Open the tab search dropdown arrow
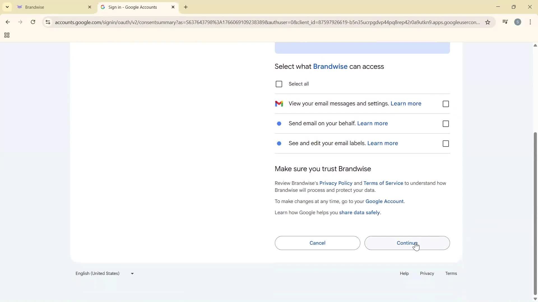This screenshot has height=302, width=538. 7,7
